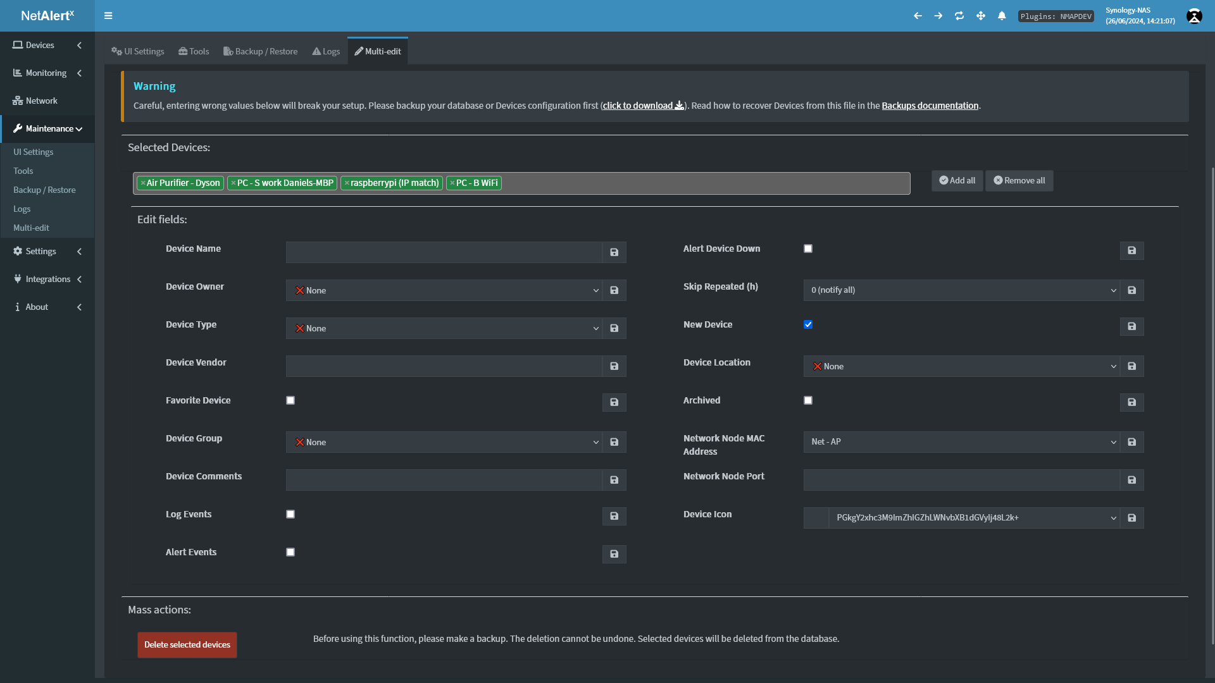Viewport: 1215px width, 683px height.
Task: Click the Backups documentation link
Action: pyautogui.click(x=930, y=106)
